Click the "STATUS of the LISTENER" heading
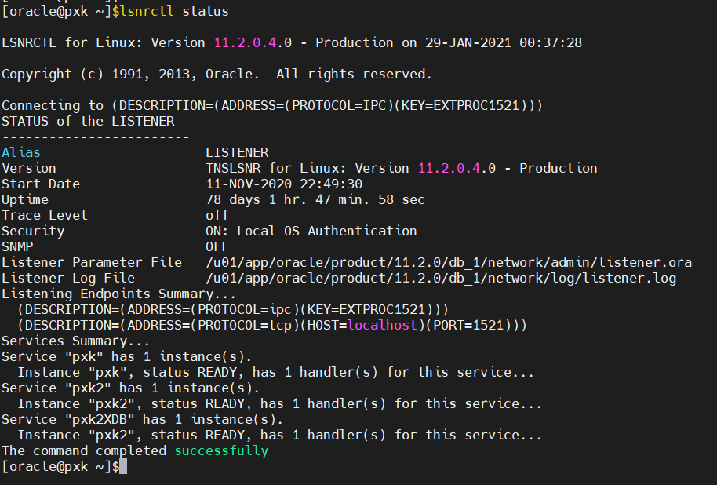This screenshot has height=485, width=717. 88,121
